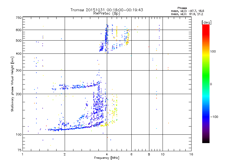Screen dimensions: 225x168
Task: Click the '[deg]' colorbar unit label
Action: 206,22
